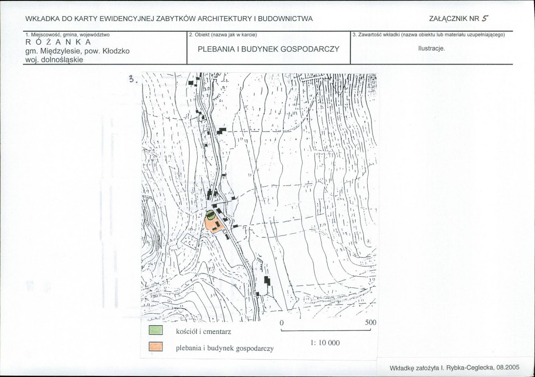
Task: Click the 'RÓŻANKA' locality name
Action: [58, 42]
